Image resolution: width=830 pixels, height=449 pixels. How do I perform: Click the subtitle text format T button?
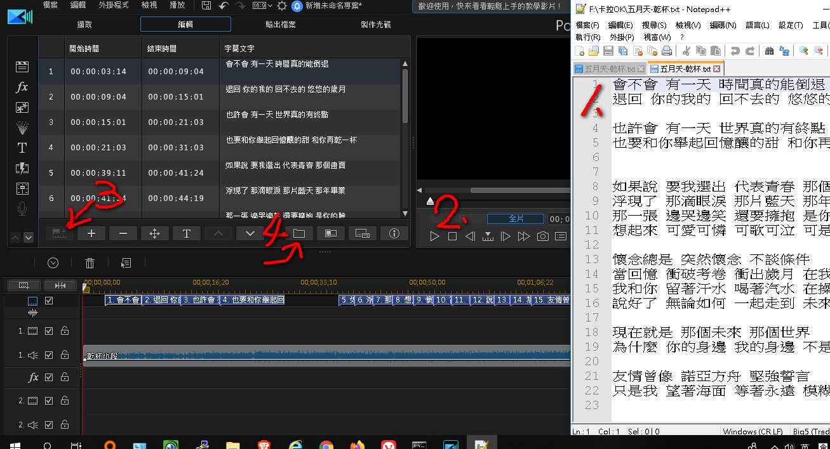(x=187, y=233)
